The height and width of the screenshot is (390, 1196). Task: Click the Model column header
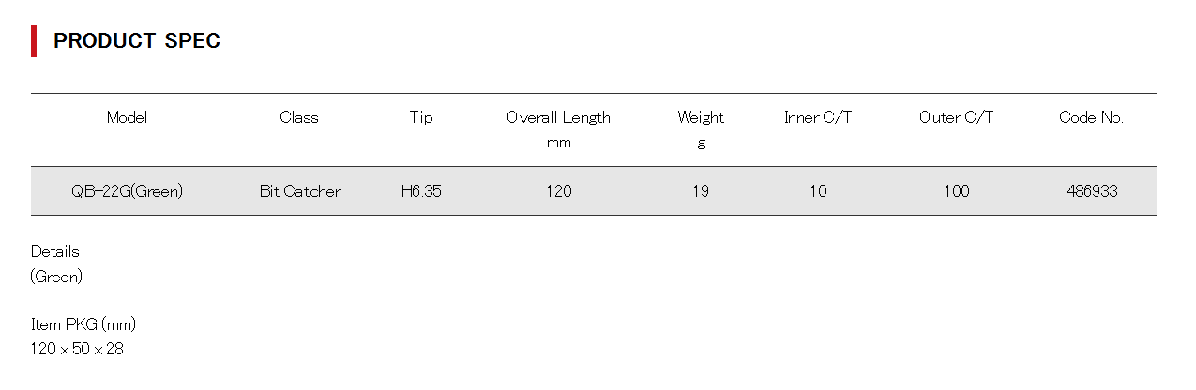pos(127,118)
